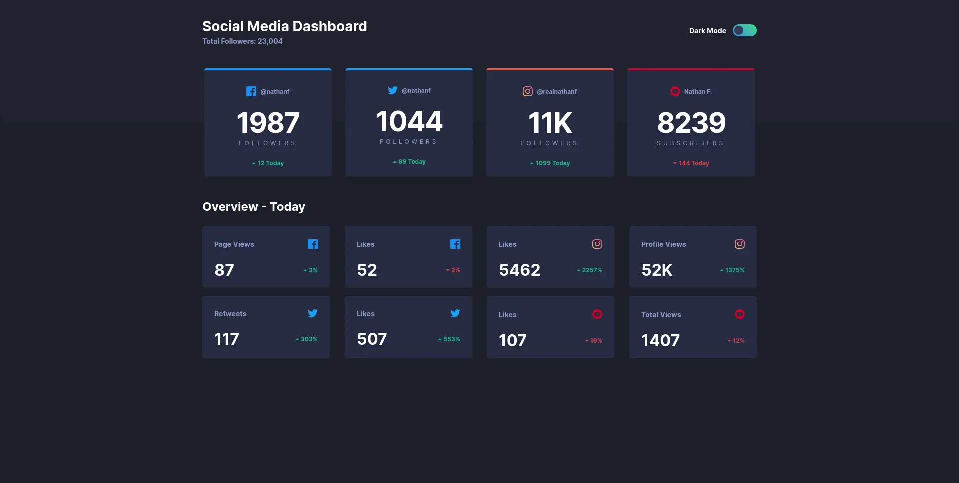Click the YouTube icon next to Nathan F.
This screenshot has height=483, width=959.
coord(675,91)
